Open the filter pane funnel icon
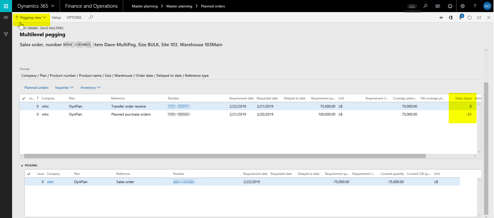 (6, 34)
